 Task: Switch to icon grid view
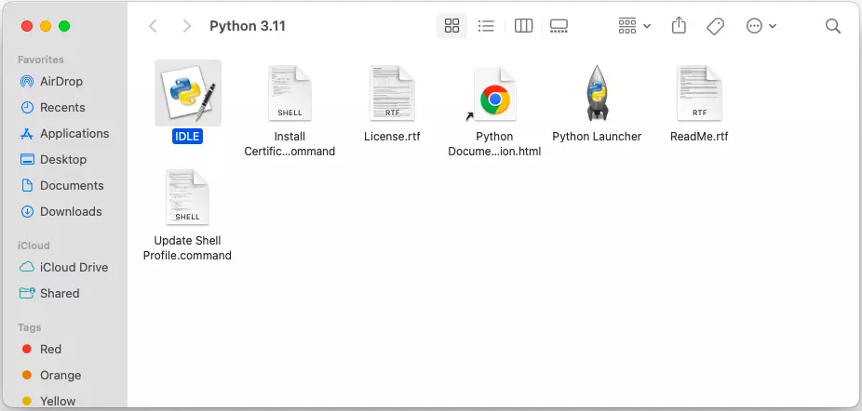coord(451,26)
